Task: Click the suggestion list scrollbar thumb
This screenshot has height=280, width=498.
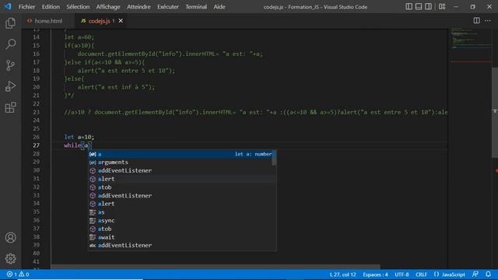Action: pos(274,158)
